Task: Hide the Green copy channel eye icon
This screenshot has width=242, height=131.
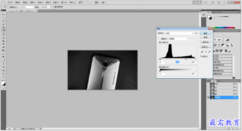Action: pyautogui.click(x=208, y=97)
